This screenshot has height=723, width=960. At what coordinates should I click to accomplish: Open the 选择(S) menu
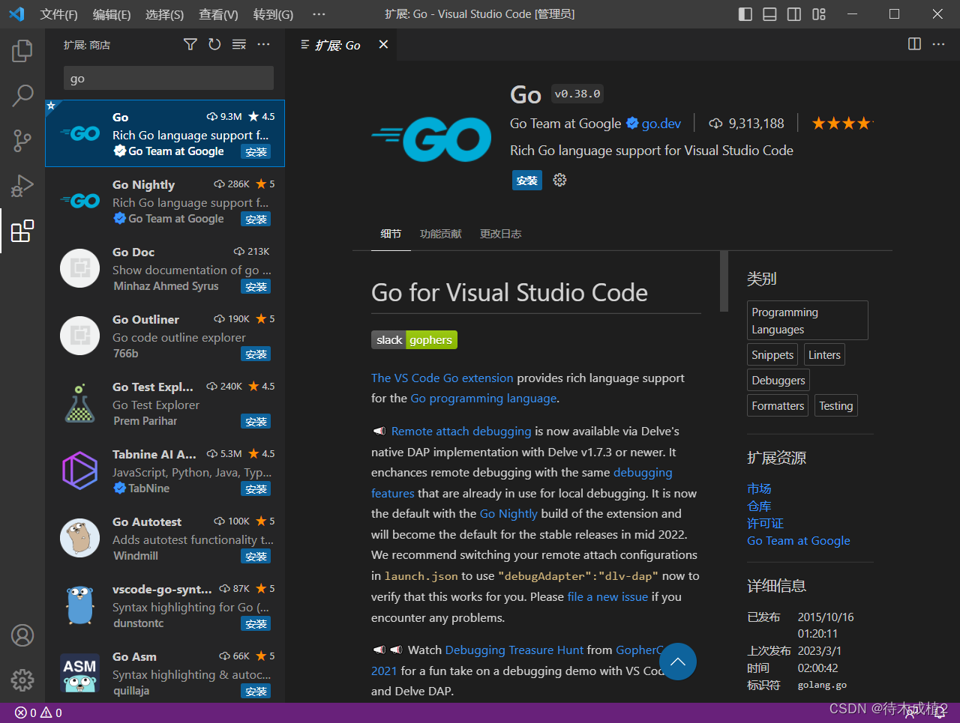[164, 14]
